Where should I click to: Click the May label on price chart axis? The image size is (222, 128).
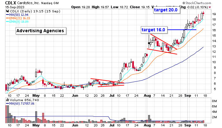click(36, 96)
